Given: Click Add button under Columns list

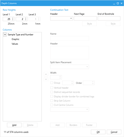Looking at the screenshot, I should 14,125.
